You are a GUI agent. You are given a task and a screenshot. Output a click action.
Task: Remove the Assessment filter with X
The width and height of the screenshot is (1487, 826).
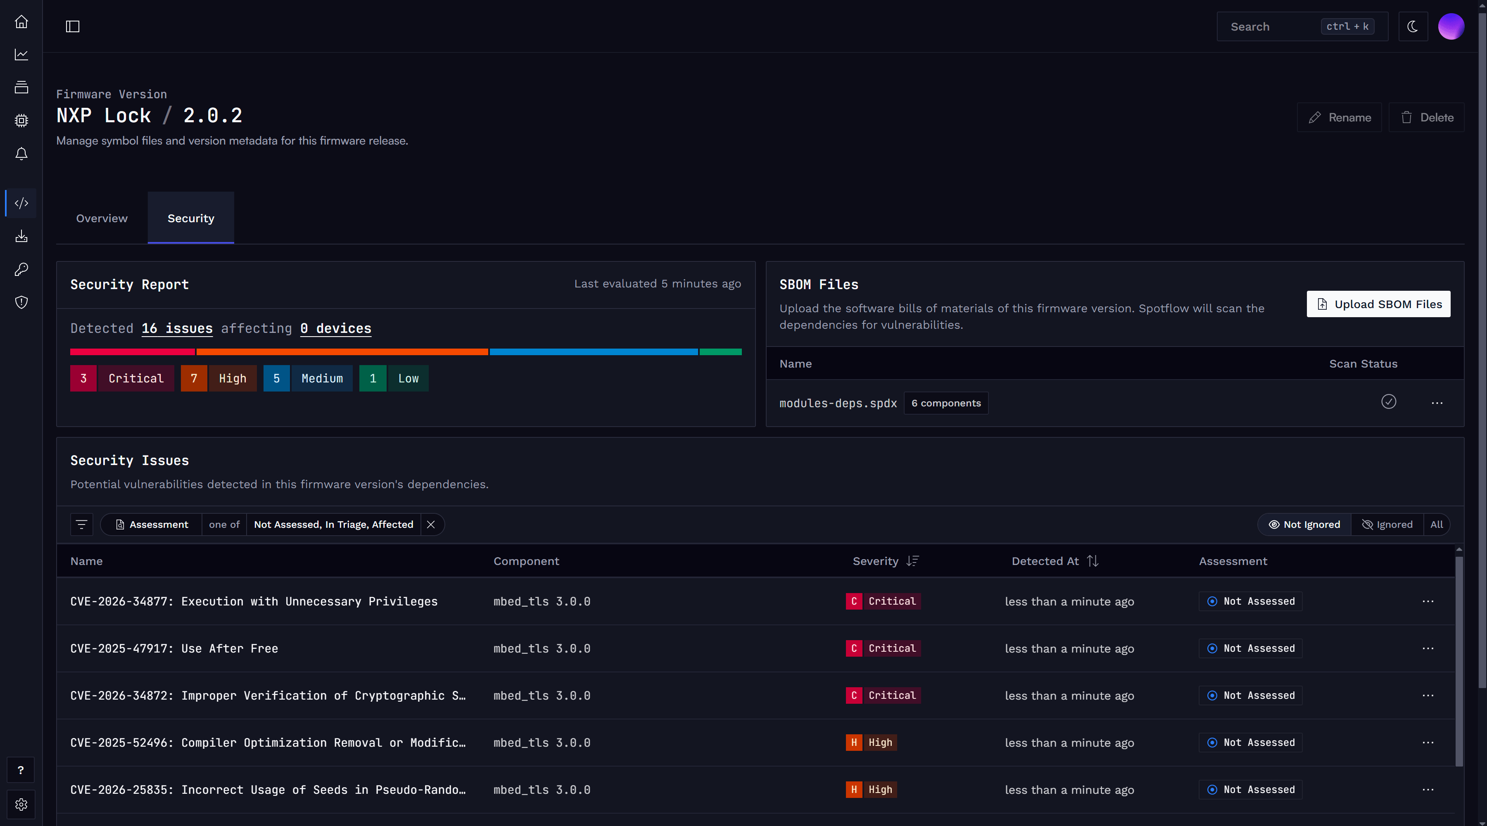pyautogui.click(x=431, y=524)
